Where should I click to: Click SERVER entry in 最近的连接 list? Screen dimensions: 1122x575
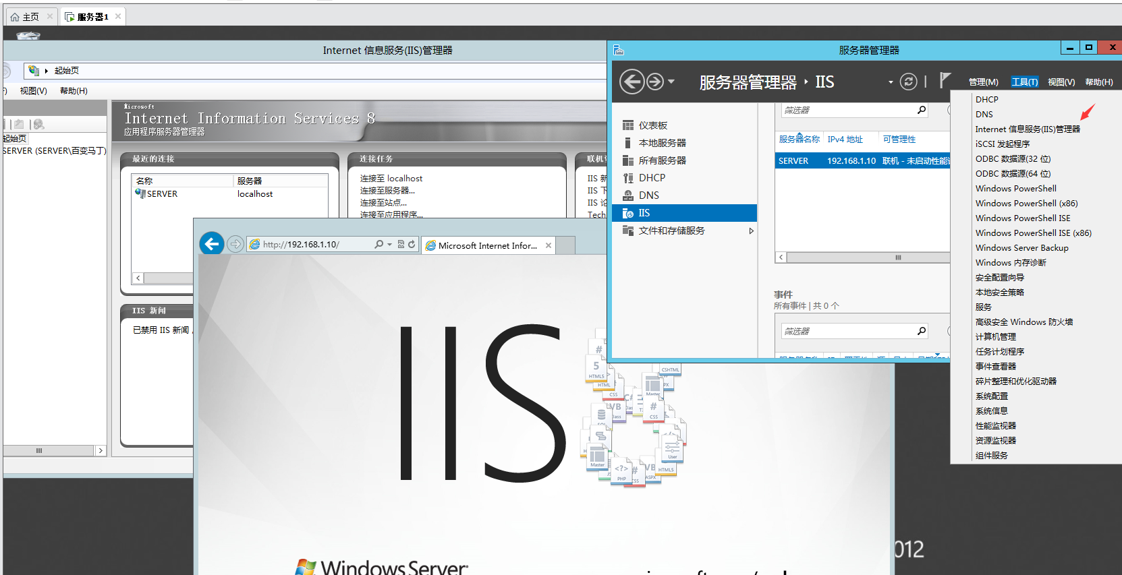(x=162, y=193)
